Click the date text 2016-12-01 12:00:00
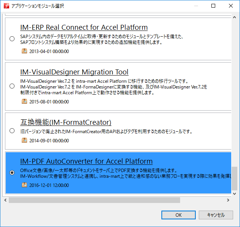The image size is (240, 227). click(x=49, y=185)
